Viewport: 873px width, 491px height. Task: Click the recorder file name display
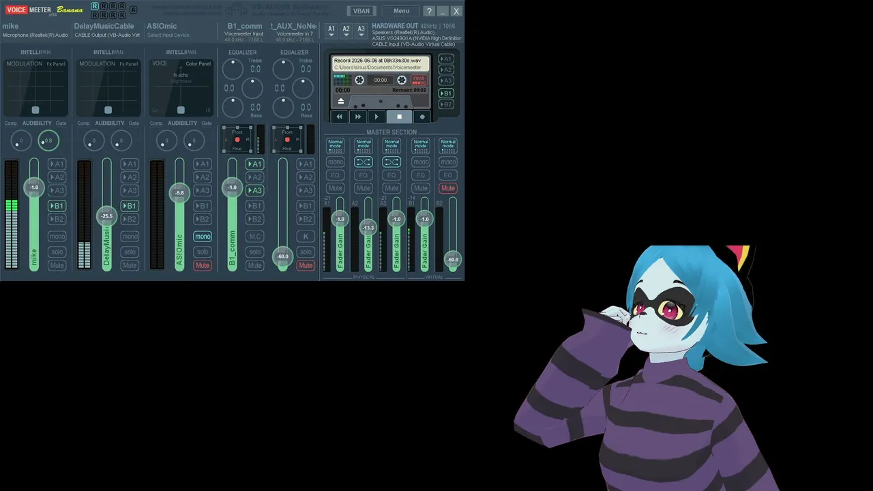click(381, 64)
